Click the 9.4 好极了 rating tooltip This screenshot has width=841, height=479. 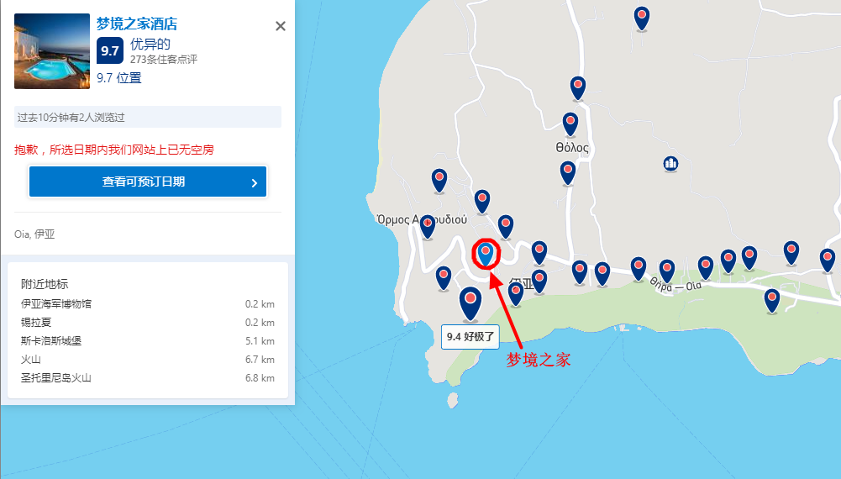click(470, 337)
